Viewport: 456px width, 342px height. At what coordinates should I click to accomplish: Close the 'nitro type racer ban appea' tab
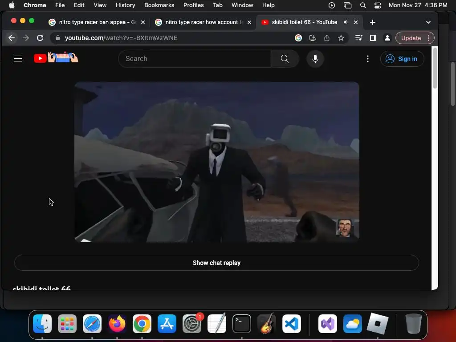[x=143, y=22]
